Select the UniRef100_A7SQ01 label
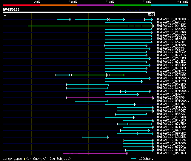 (x=171, y=147)
